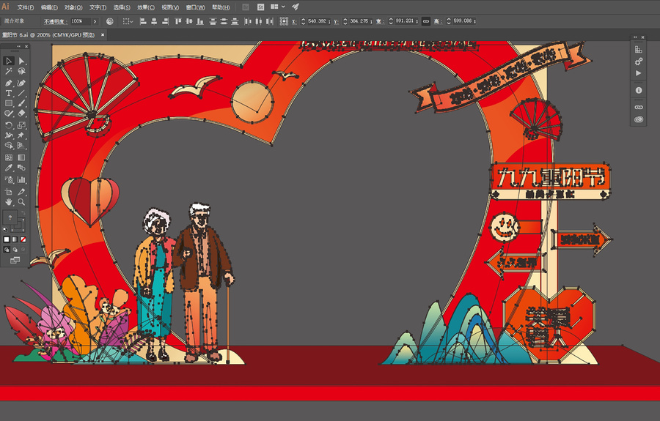Choose the Artboard tool
Viewport: 660px width, 421px height.
[8, 192]
